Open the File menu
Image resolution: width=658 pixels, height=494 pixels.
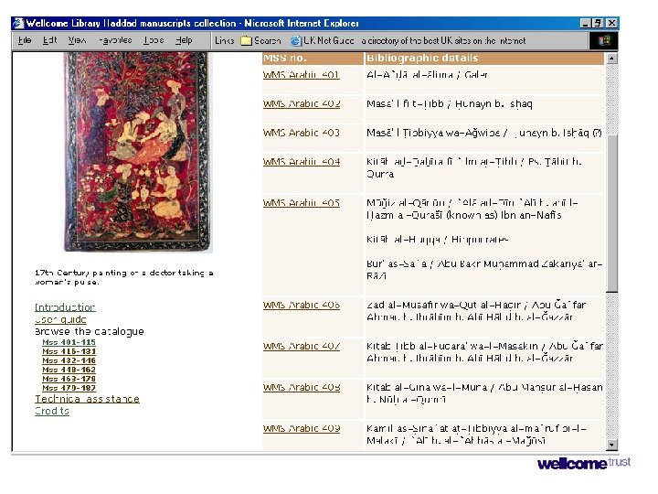point(25,40)
